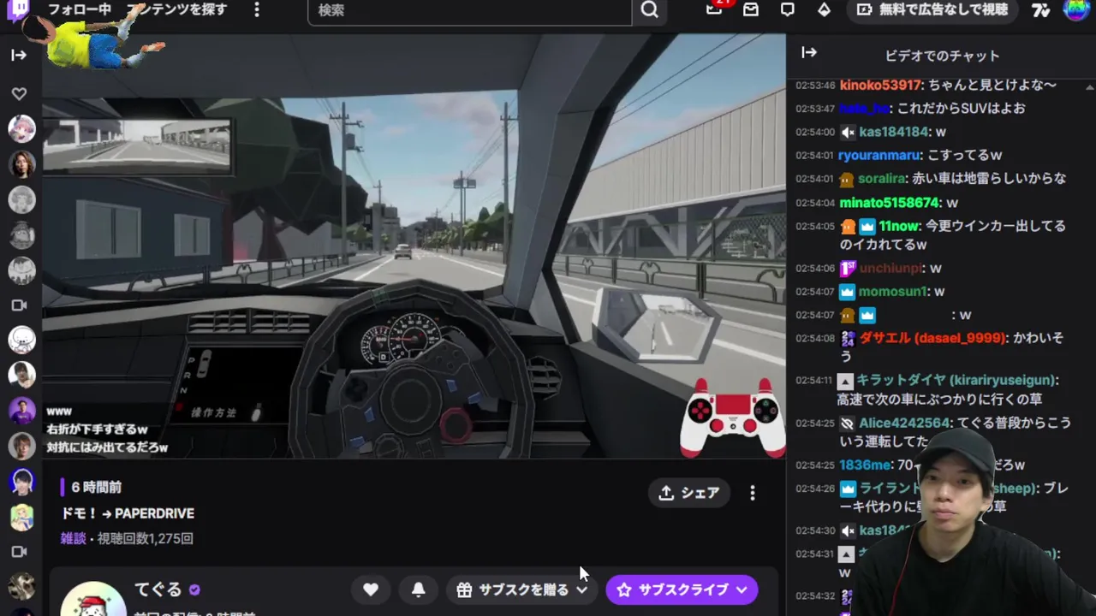This screenshot has height=616, width=1096.
Task: Toggle the notification bell for てぐる
Action: pyautogui.click(x=419, y=589)
